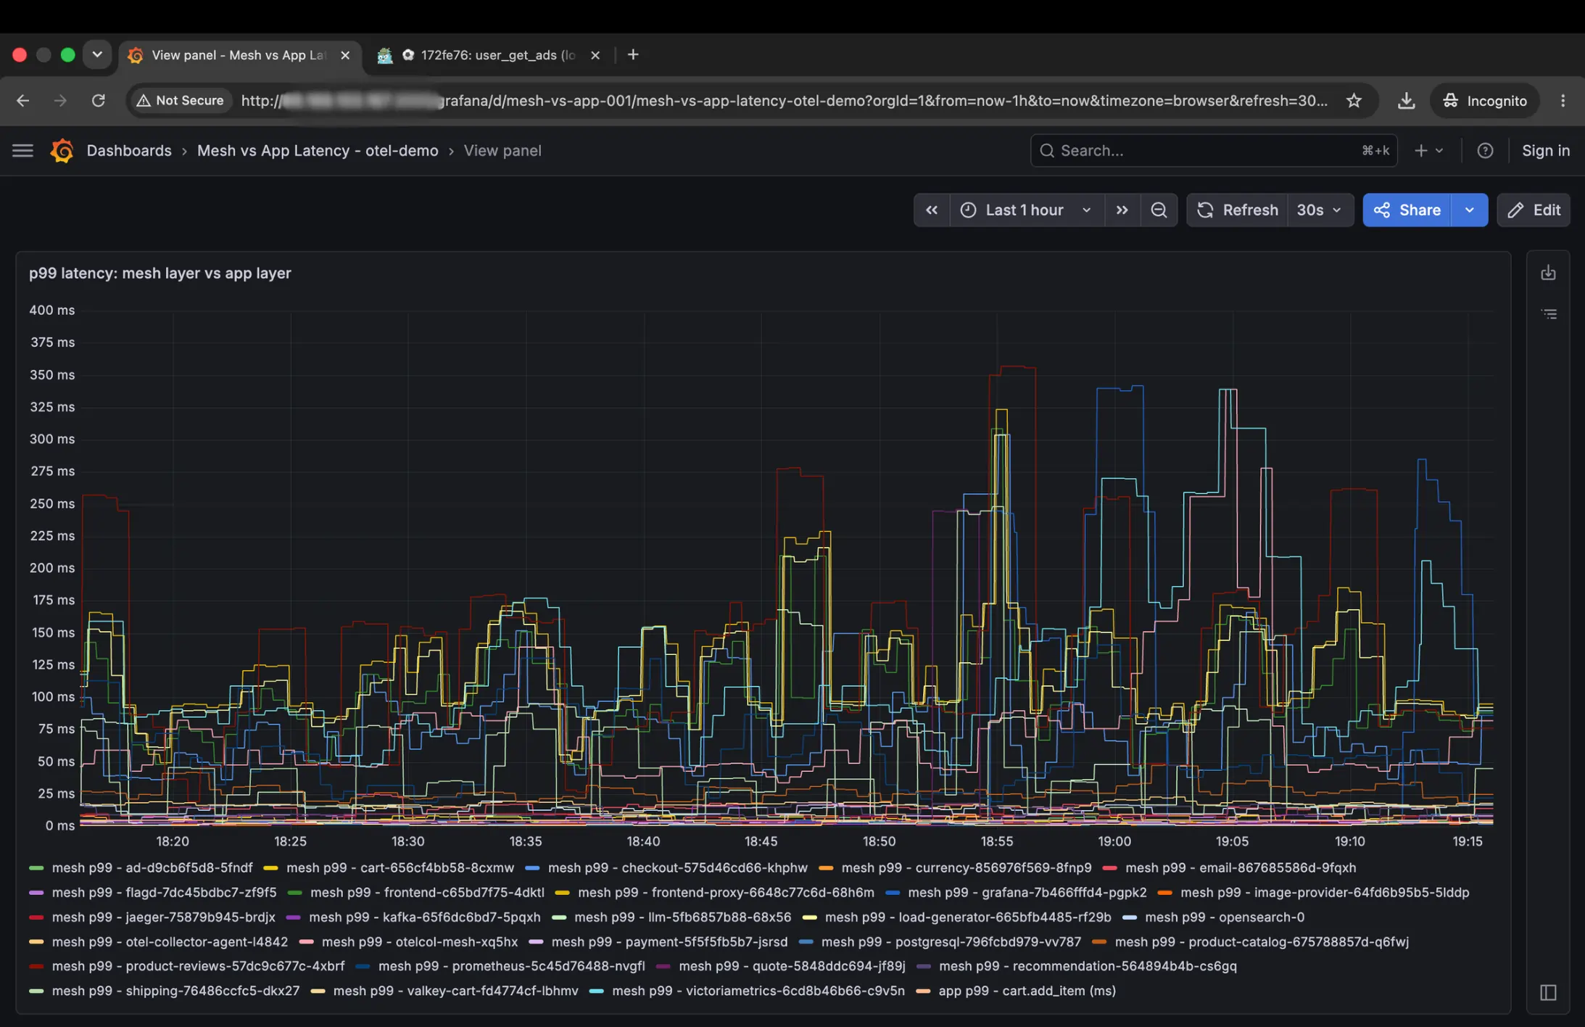The height and width of the screenshot is (1027, 1585).
Task: Click legend label grafana-7b466fffd4-pgpk2
Action: point(1027,893)
